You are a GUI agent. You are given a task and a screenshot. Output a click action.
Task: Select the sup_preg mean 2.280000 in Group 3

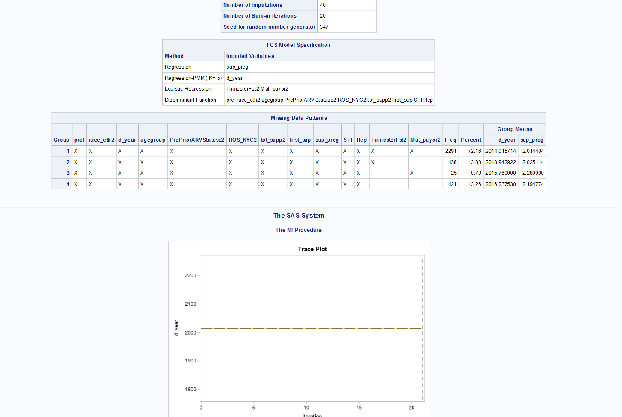tap(533, 173)
